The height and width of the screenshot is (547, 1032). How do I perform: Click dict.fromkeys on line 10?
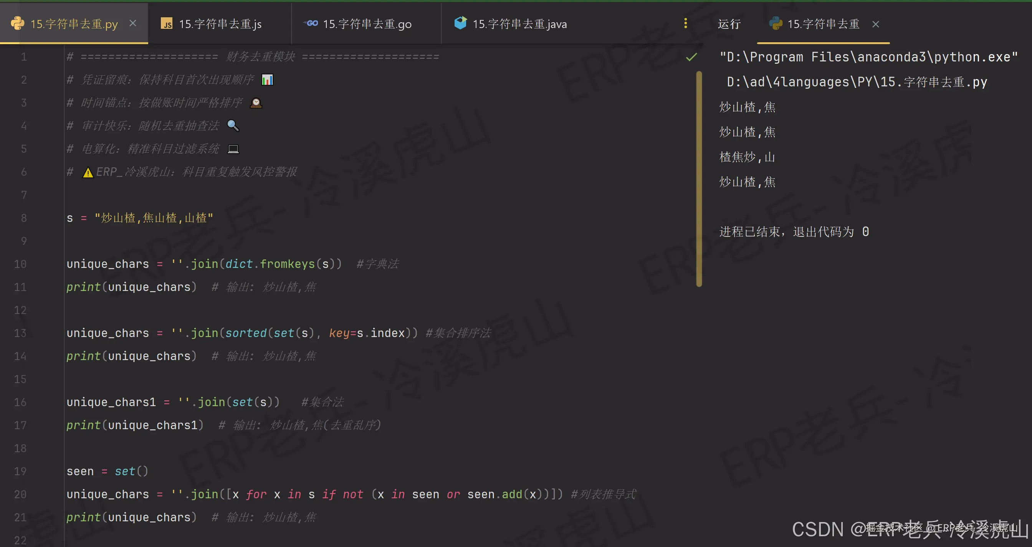coord(270,264)
